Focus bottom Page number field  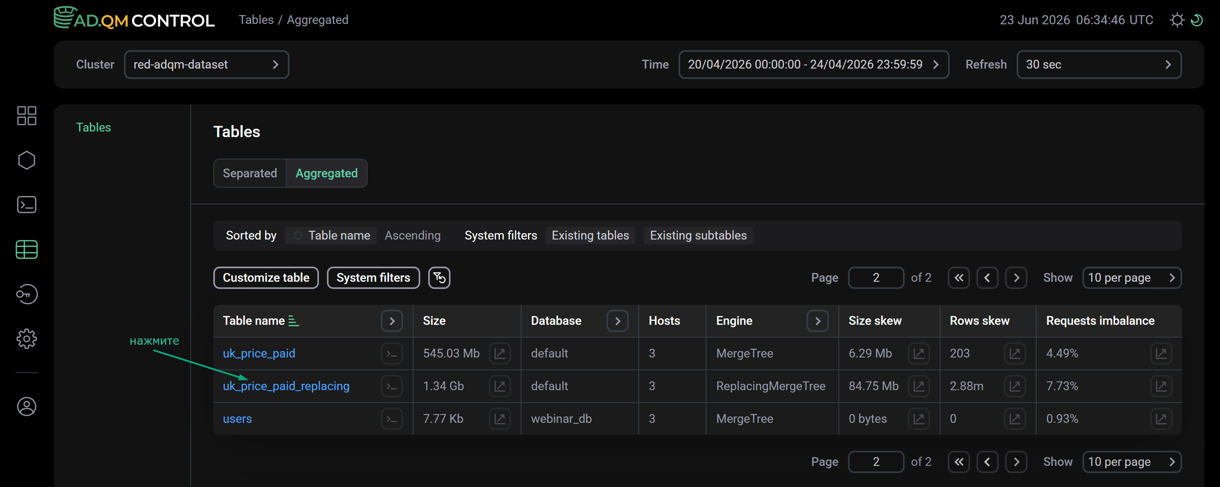pos(876,462)
